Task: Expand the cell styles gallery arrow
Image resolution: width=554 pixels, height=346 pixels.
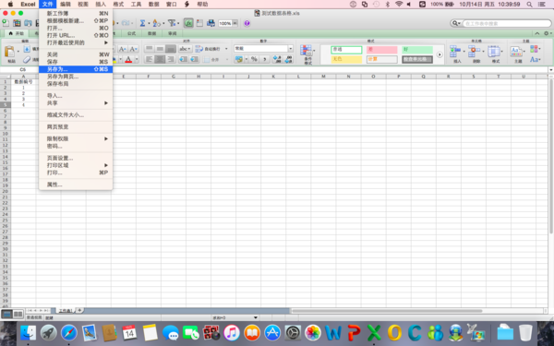Action: pos(440,54)
